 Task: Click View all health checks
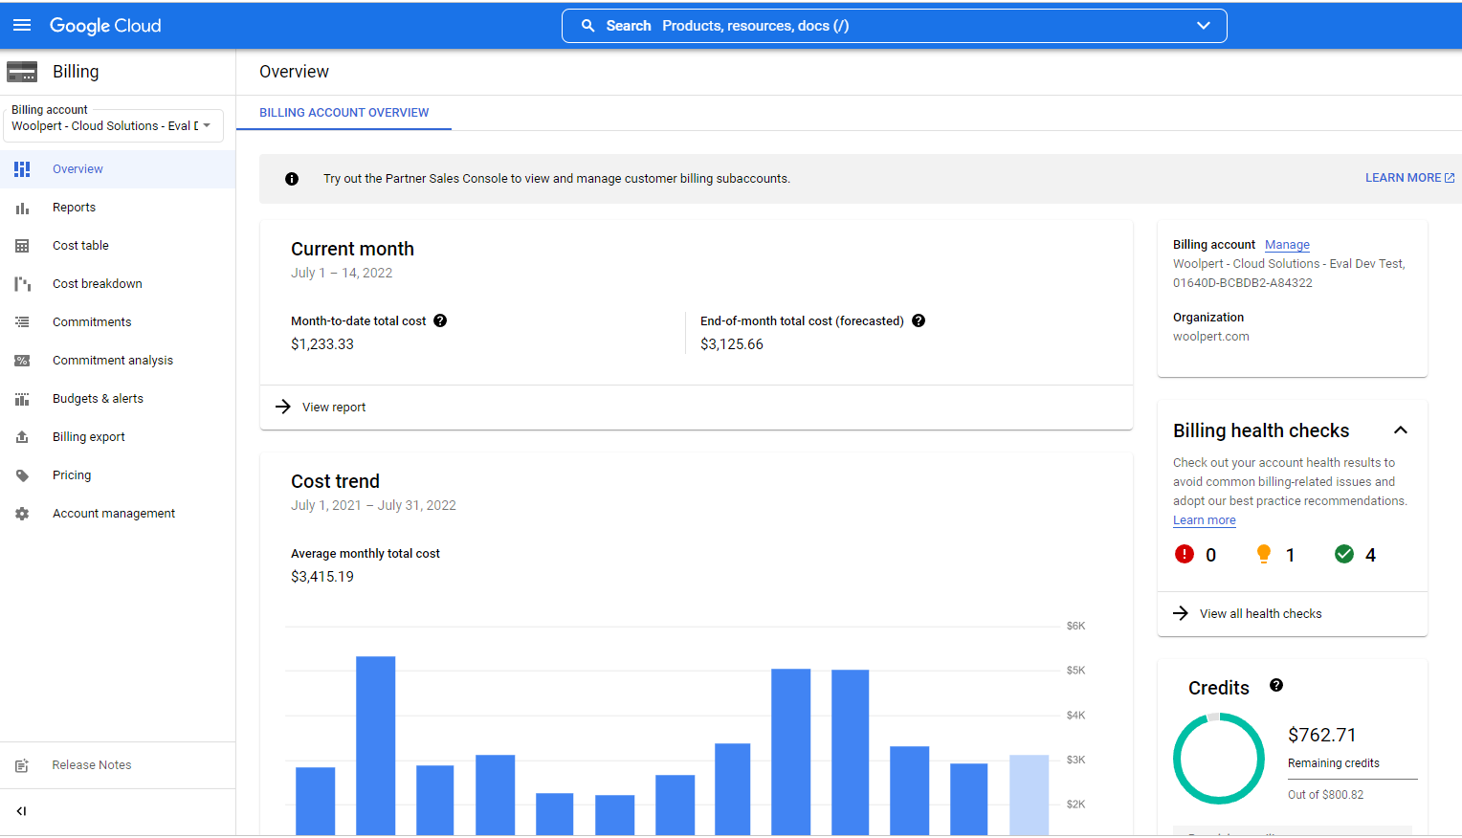pos(1261,614)
